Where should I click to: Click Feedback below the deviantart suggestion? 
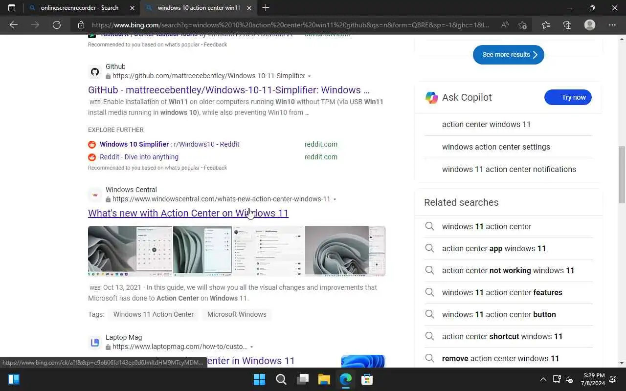tap(215, 44)
